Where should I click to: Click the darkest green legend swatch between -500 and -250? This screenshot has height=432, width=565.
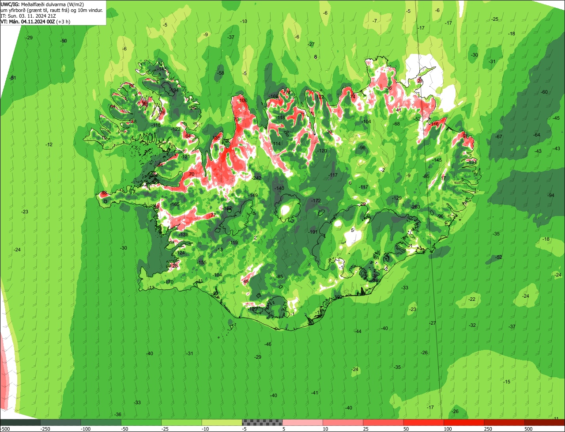click(x=20, y=422)
